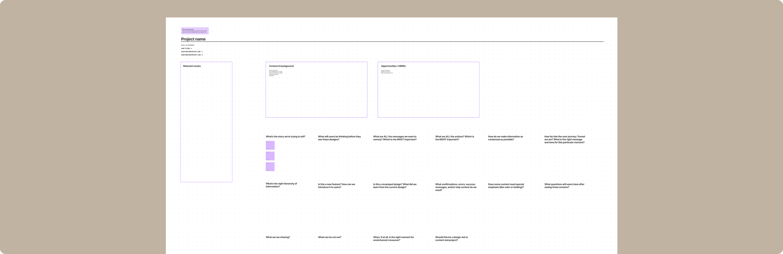Click the "Context & background" section heading
783x254 pixels.
click(281, 66)
